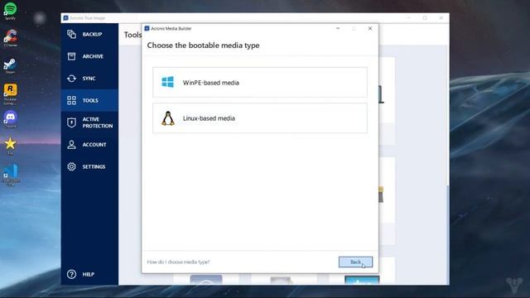Minimize the Acronis Media Builder dialog
The width and height of the screenshot is (530, 298).
point(338,28)
